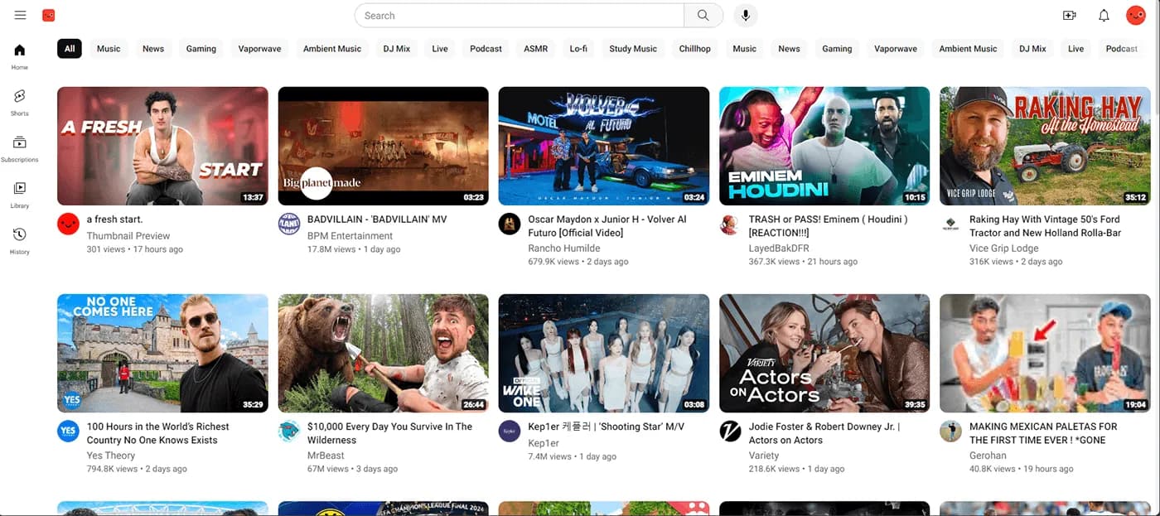Click the Yes Theory channel avatar
The width and height of the screenshot is (1160, 516).
[68, 431]
